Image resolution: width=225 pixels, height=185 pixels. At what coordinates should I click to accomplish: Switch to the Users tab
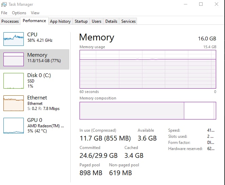click(x=97, y=21)
